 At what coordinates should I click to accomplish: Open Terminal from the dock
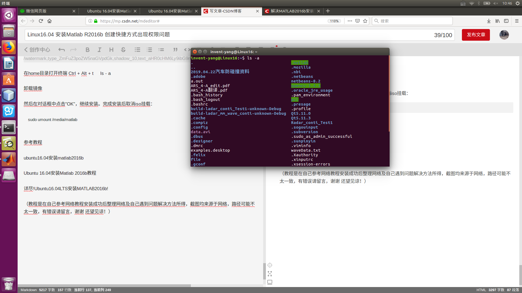click(9, 128)
